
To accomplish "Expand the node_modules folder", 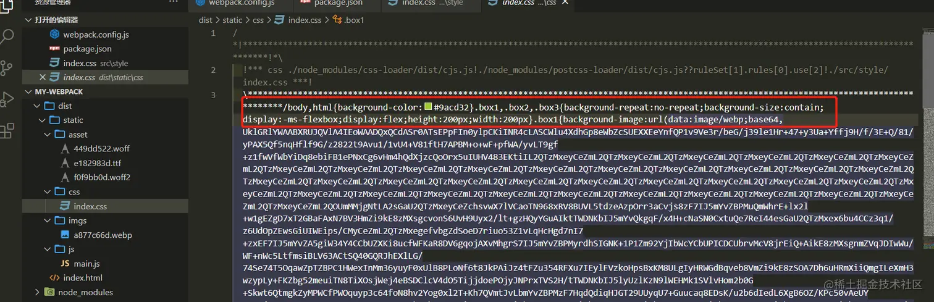I will tap(38, 292).
